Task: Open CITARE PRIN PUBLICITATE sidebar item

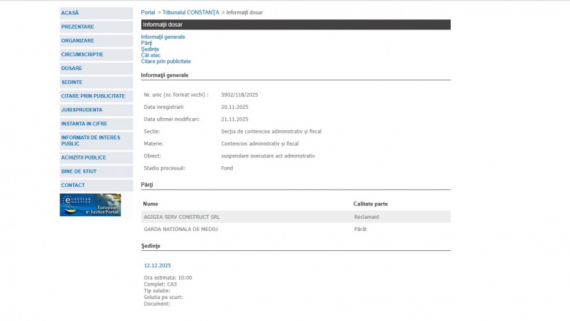Action: pos(93,96)
